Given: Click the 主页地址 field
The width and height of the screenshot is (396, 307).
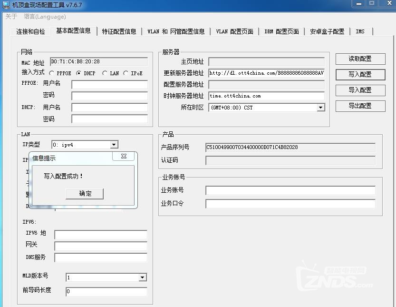Looking at the screenshot, I should [x=267, y=62].
